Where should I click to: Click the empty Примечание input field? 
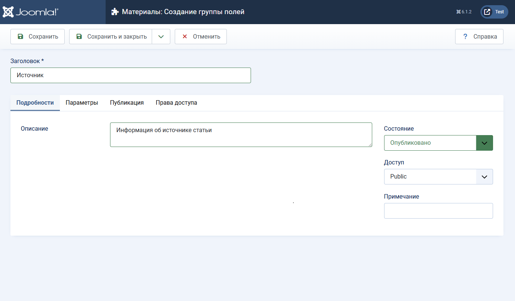click(438, 211)
